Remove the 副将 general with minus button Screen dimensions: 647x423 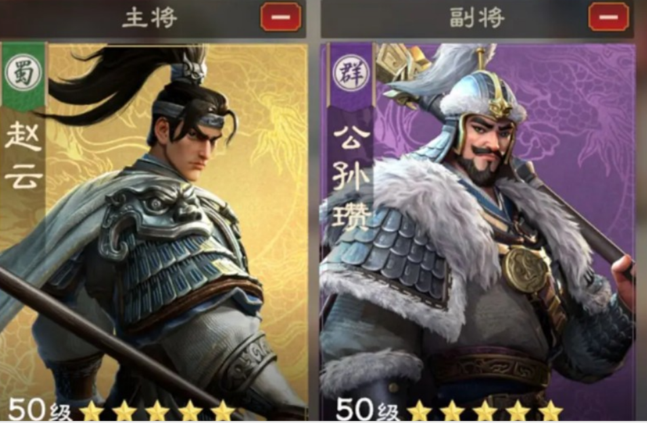point(608,17)
